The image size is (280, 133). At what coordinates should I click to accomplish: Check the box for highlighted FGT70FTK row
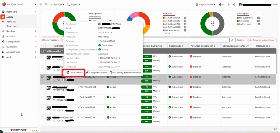point(43,77)
